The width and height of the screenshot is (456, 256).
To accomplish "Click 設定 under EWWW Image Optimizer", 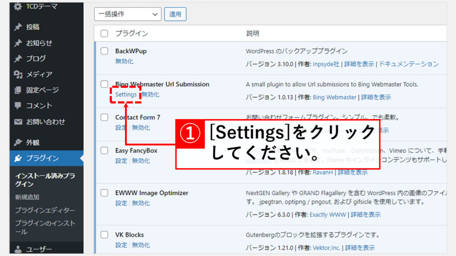I will [121, 203].
